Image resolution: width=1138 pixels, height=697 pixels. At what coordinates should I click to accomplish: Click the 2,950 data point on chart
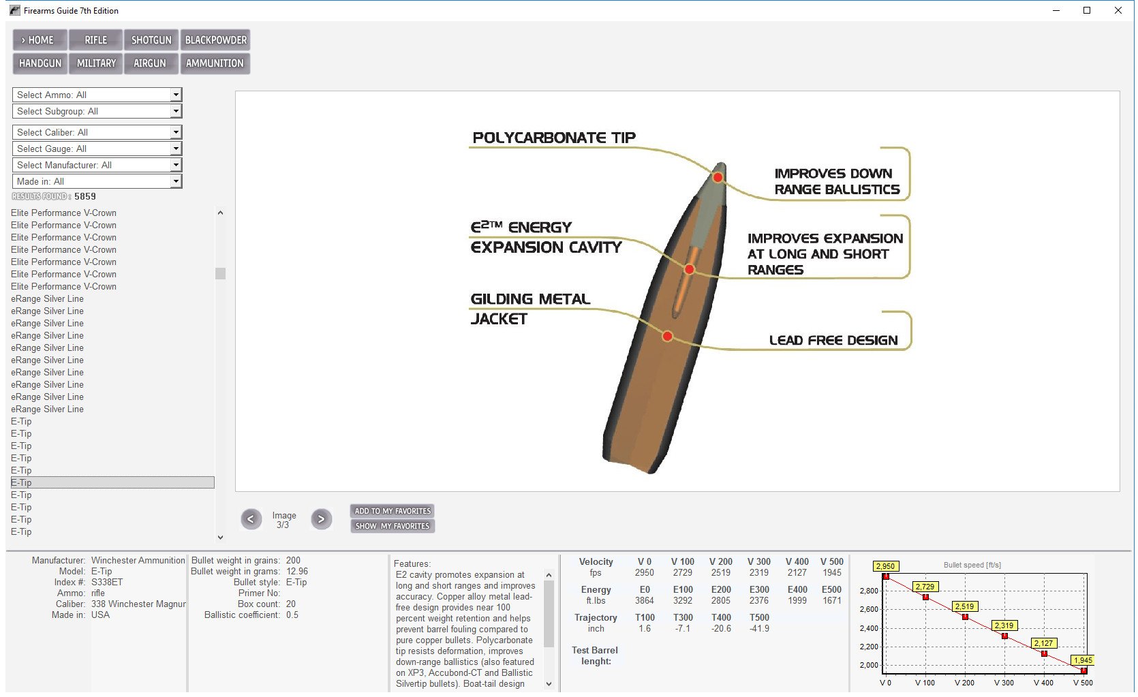click(x=886, y=576)
